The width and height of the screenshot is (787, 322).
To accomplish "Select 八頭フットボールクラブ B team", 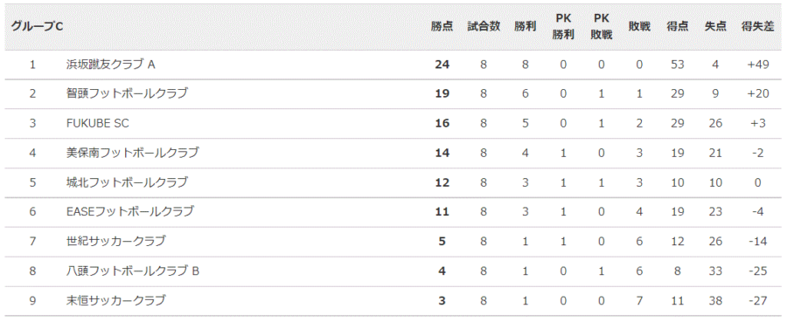I will (x=133, y=271).
